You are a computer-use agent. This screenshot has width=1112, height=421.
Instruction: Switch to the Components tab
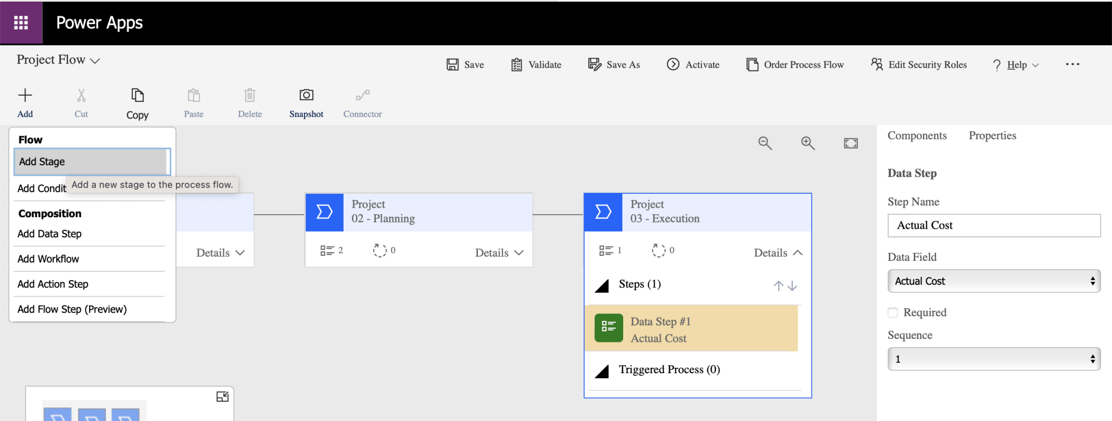click(917, 136)
